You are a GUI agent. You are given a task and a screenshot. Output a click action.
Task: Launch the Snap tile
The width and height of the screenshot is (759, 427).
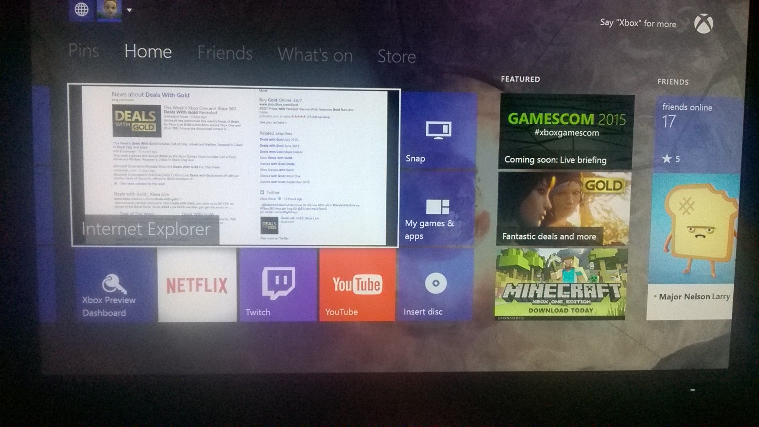point(438,131)
